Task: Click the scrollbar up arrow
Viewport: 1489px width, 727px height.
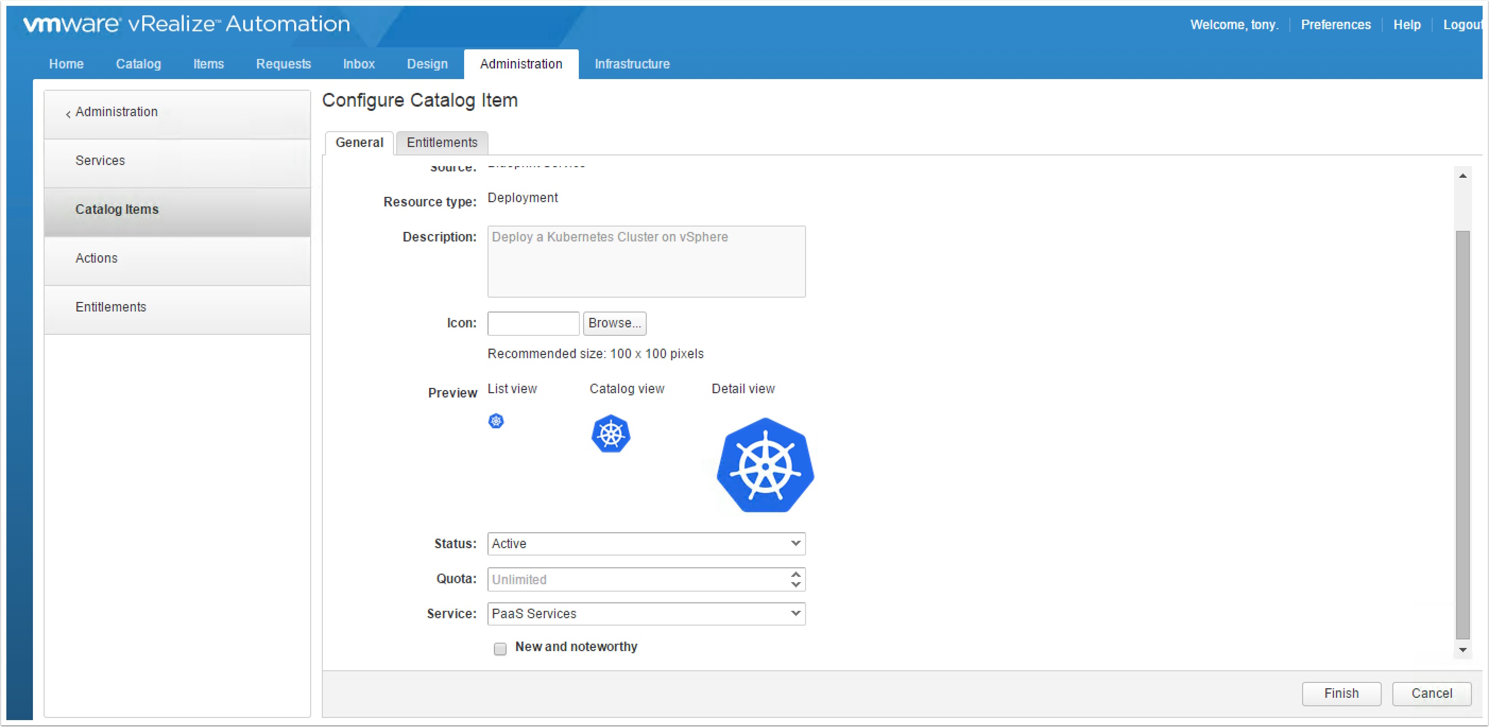Action: pos(1462,176)
